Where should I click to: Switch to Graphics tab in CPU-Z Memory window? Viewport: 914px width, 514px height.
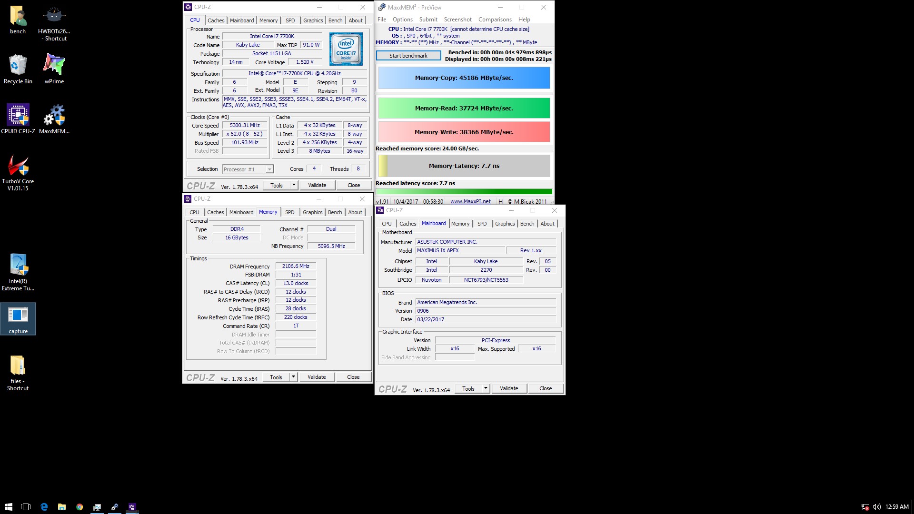coord(313,212)
